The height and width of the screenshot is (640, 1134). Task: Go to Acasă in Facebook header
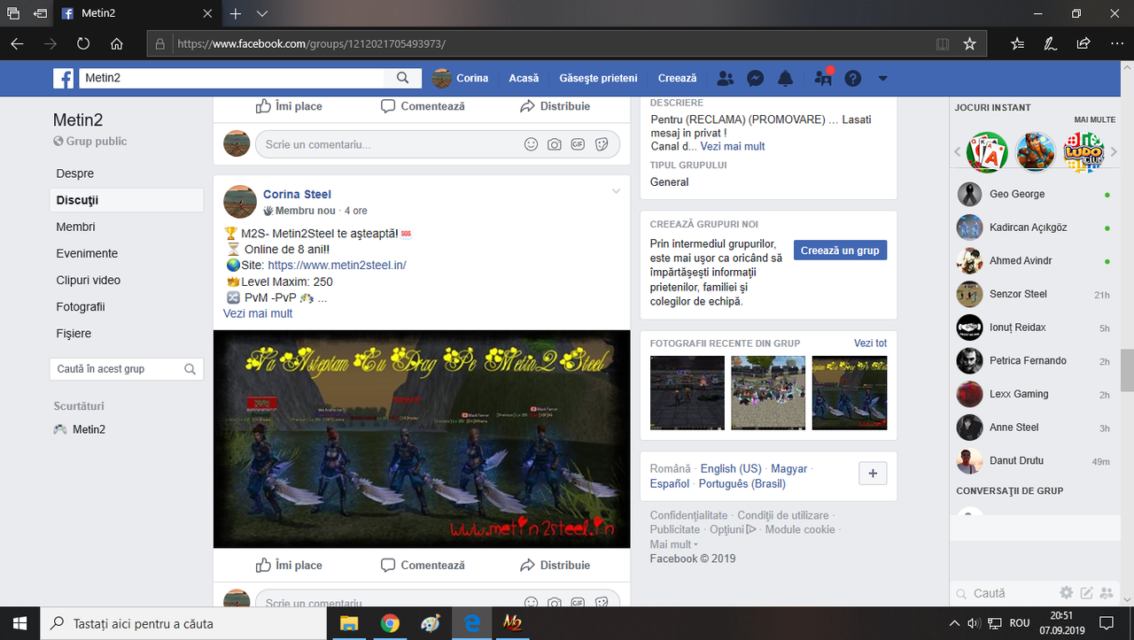(524, 78)
